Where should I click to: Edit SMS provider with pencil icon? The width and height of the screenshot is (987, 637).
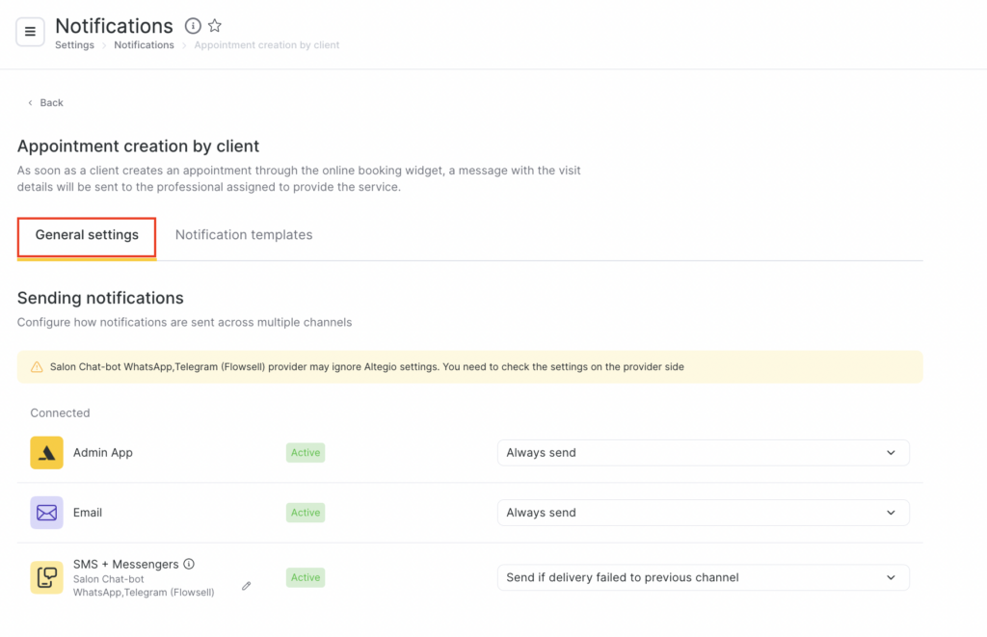247,585
